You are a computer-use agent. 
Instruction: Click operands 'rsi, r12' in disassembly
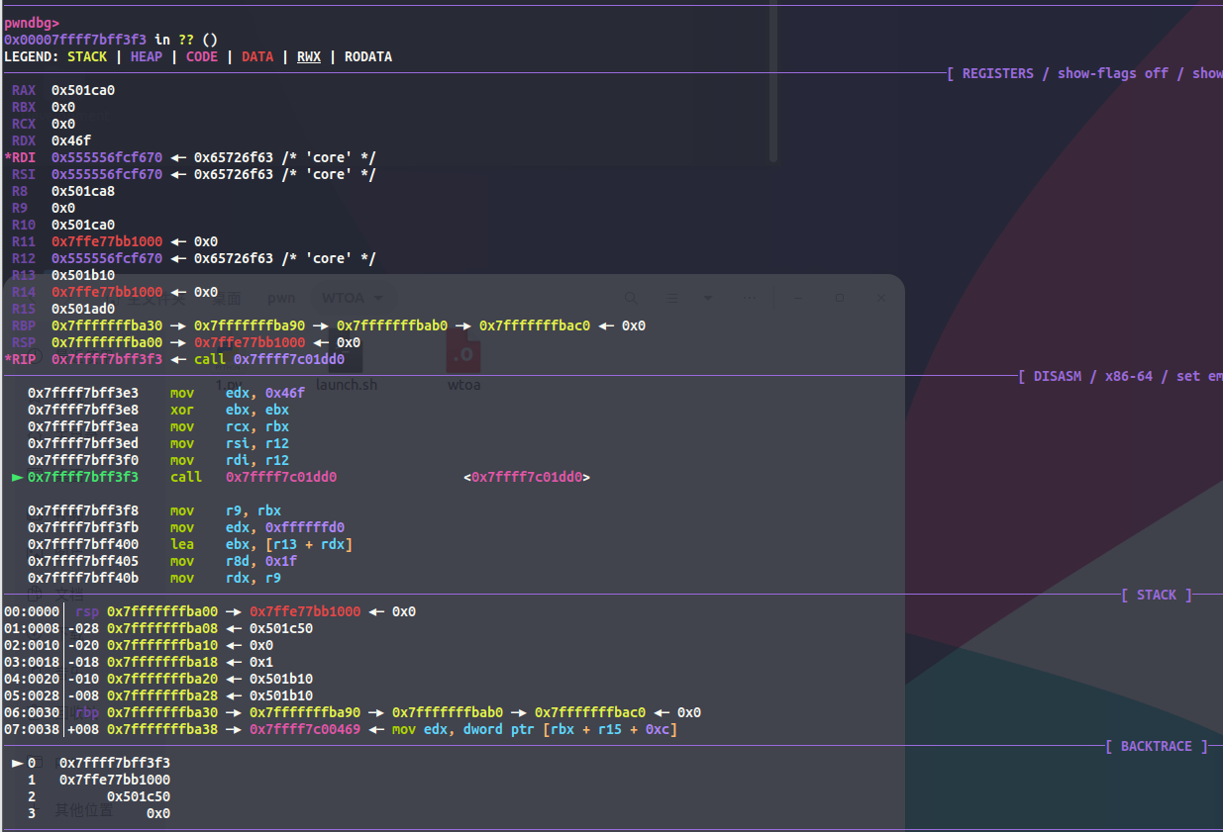257,443
